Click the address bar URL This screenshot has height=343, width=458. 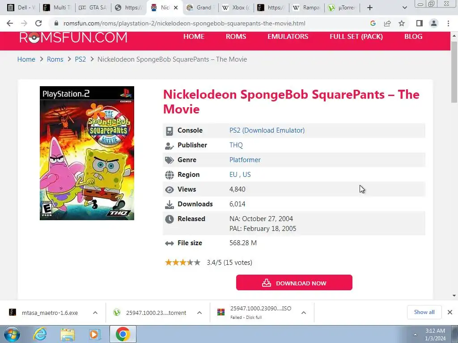click(x=184, y=23)
